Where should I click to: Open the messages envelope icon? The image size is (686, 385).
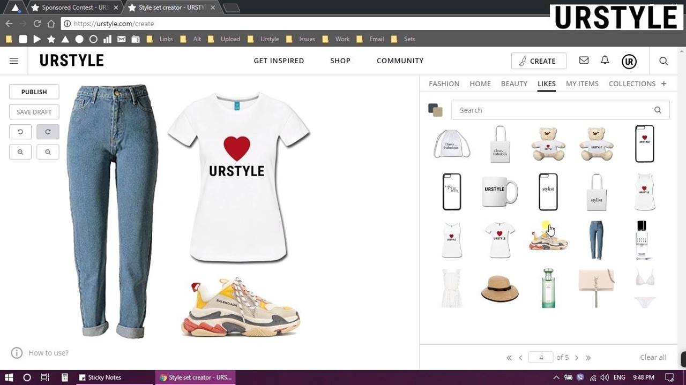pyautogui.click(x=584, y=61)
